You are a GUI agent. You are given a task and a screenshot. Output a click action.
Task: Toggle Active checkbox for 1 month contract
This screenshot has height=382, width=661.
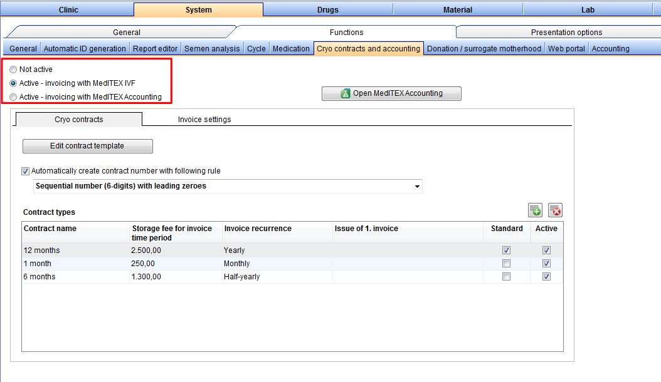[546, 264]
